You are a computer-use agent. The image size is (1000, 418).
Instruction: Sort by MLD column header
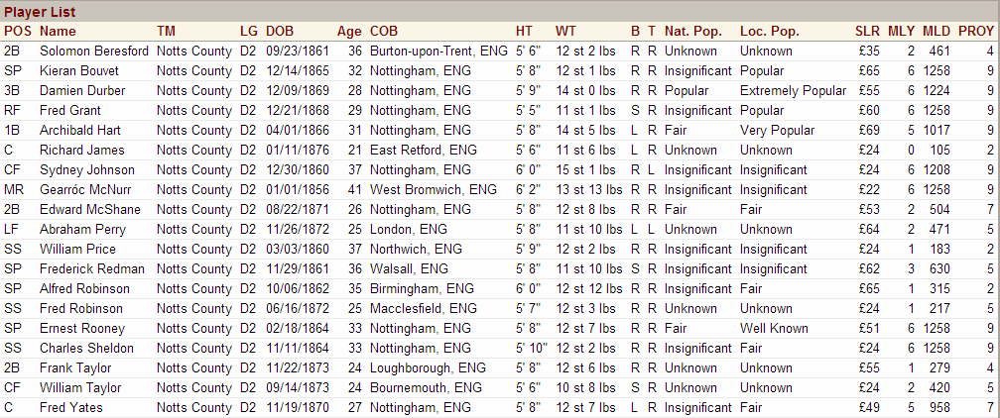(x=937, y=32)
